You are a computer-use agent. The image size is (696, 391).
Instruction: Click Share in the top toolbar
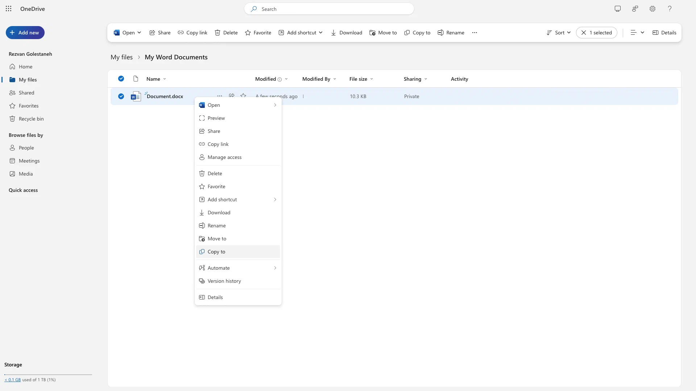(160, 33)
